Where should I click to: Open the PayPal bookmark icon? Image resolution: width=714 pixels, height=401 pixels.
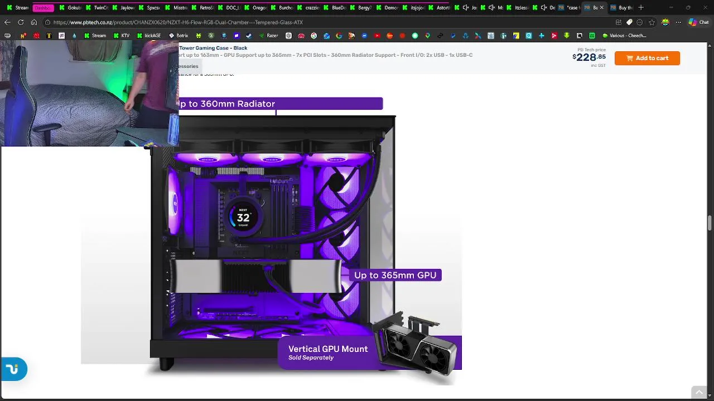pos(453,36)
